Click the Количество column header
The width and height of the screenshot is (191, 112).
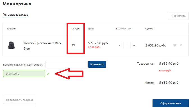coord(123,29)
